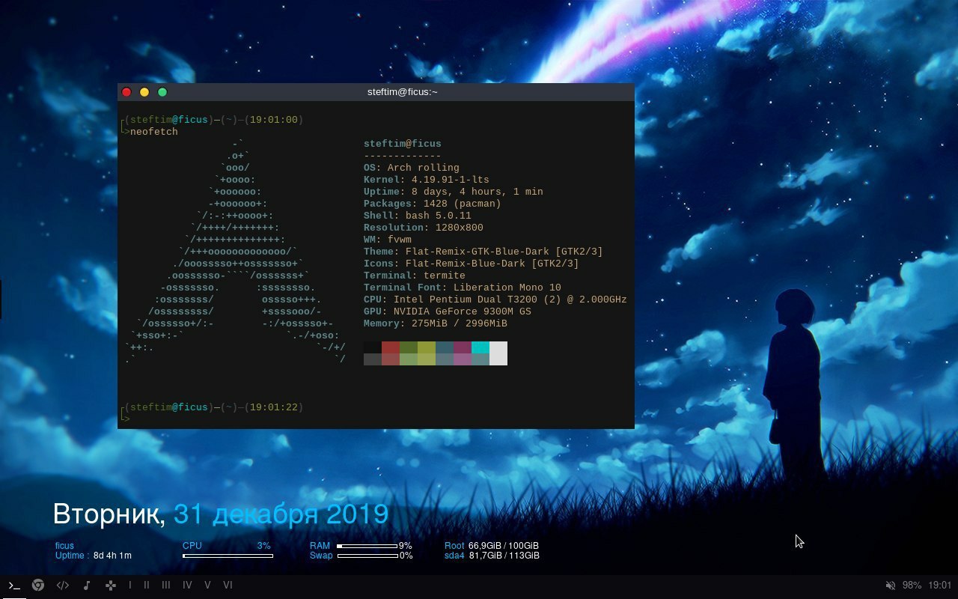The image size is (958, 599).
Task: Click the steftim@ficus neofetch header
Action: [x=403, y=144]
